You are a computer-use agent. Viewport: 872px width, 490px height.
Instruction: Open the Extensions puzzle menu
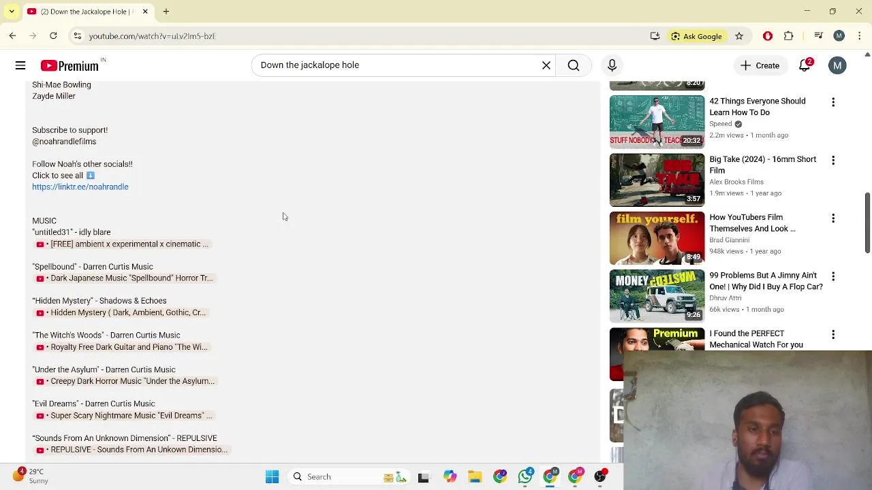[788, 36]
